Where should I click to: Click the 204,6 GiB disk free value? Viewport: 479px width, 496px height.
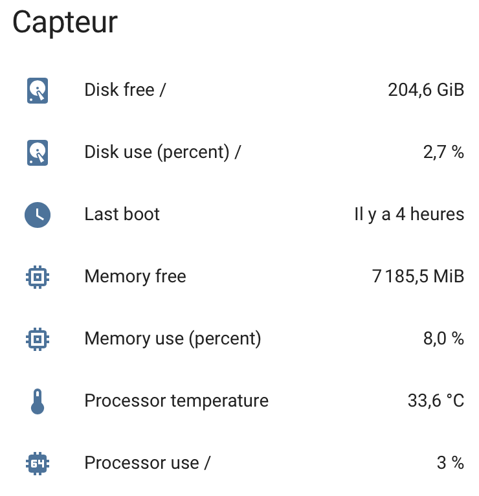tap(426, 90)
